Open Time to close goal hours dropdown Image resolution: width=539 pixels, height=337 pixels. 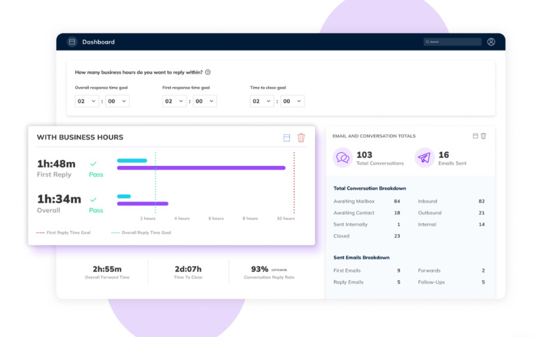pyautogui.click(x=262, y=101)
